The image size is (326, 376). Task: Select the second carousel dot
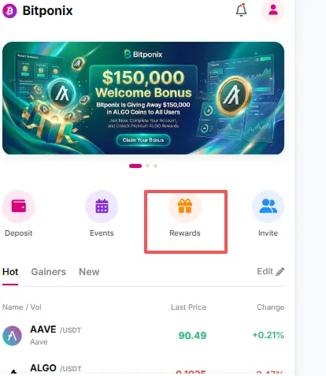pyautogui.click(x=148, y=166)
